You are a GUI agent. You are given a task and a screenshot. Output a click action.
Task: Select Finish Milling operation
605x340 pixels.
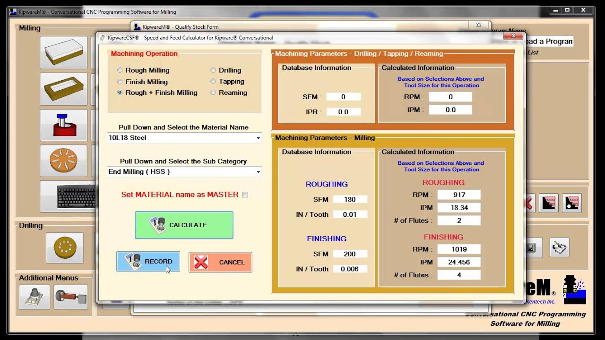tap(120, 82)
